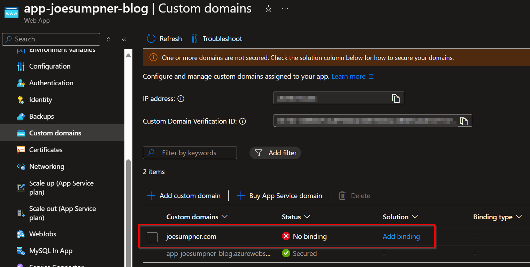Copy the IP address with copy icon
The height and width of the screenshot is (267, 530).
(395, 99)
